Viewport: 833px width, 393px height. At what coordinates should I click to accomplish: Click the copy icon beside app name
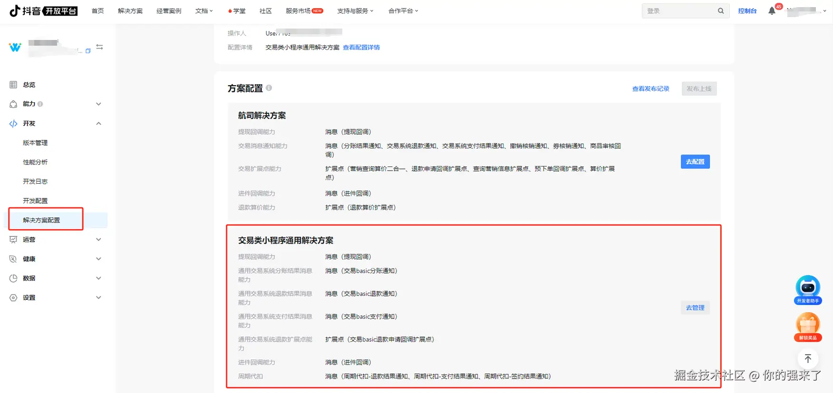click(88, 51)
